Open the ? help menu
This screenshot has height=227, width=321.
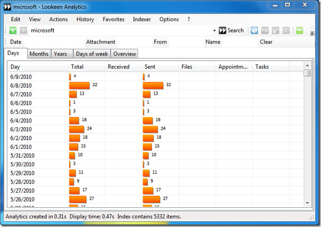tap(189, 19)
